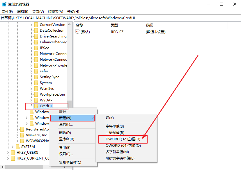Select 重命名(R) in the context menu
The height and width of the screenshot is (170, 241).
coord(66,139)
